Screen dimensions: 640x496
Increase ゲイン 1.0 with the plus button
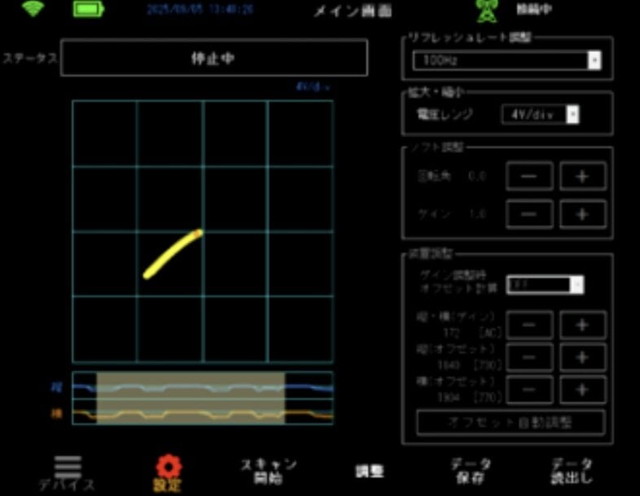pyautogui.click(x=582, y=214)
